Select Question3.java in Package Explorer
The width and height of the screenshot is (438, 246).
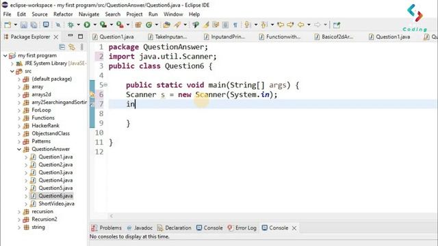[55, 172]
